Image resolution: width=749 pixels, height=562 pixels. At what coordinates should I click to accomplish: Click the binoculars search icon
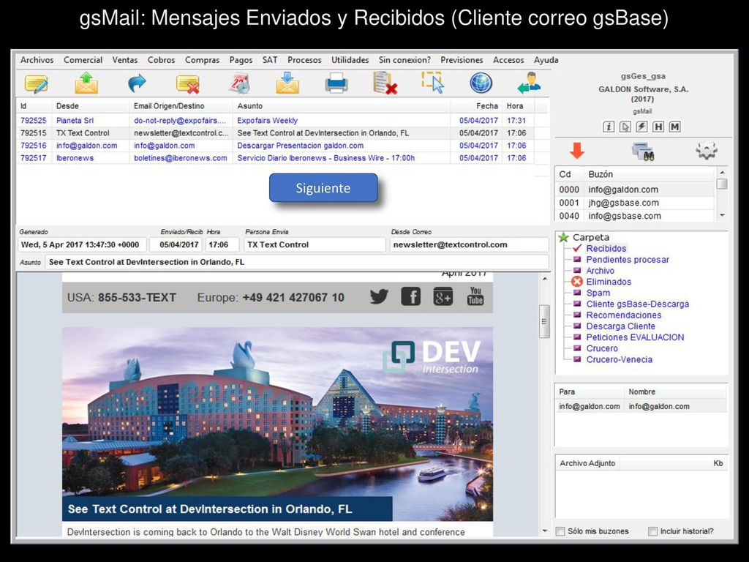coord(643,151)
